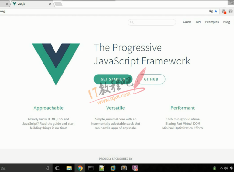Image resolution: width=234 pixels, height=172 pixels.
Task: Click the large Vue logo
Action: [x=56, y=64]
